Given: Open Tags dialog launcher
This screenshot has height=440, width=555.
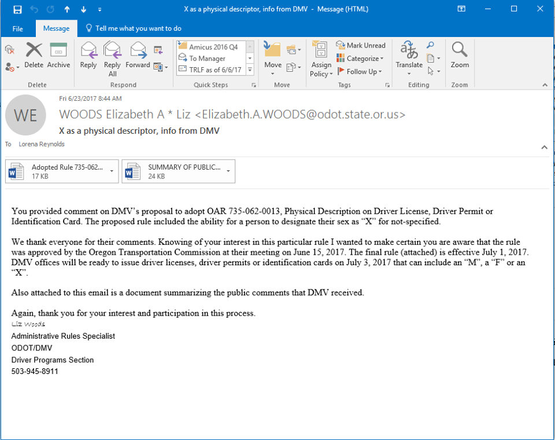Looking at the screenshot, I should pyautogui.click(x=387, y=85).
